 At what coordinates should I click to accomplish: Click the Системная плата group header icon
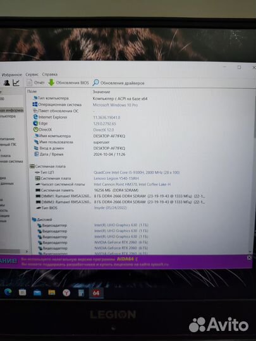[32, 166]
